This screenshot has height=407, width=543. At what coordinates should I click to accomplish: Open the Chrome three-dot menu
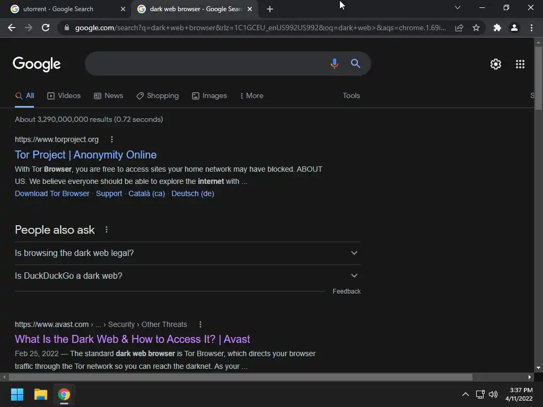click(531, 28)
